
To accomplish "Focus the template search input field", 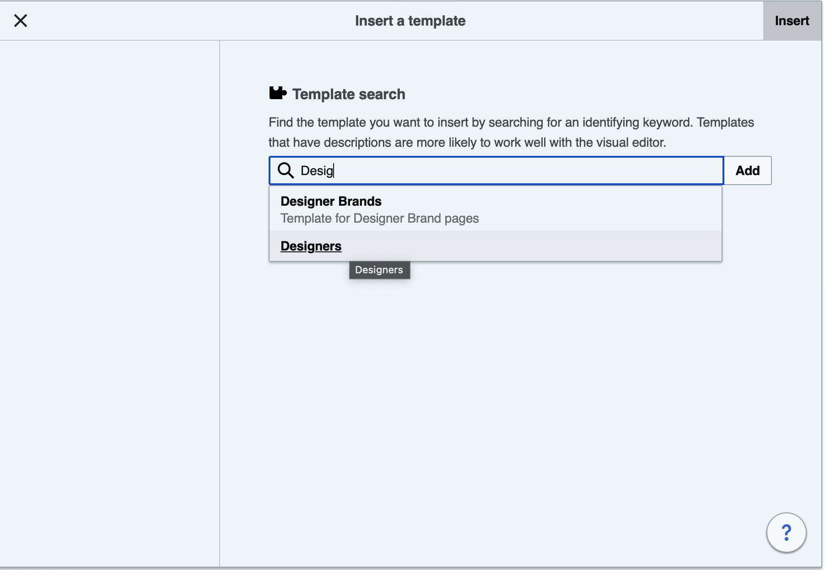I will (496, 170).
